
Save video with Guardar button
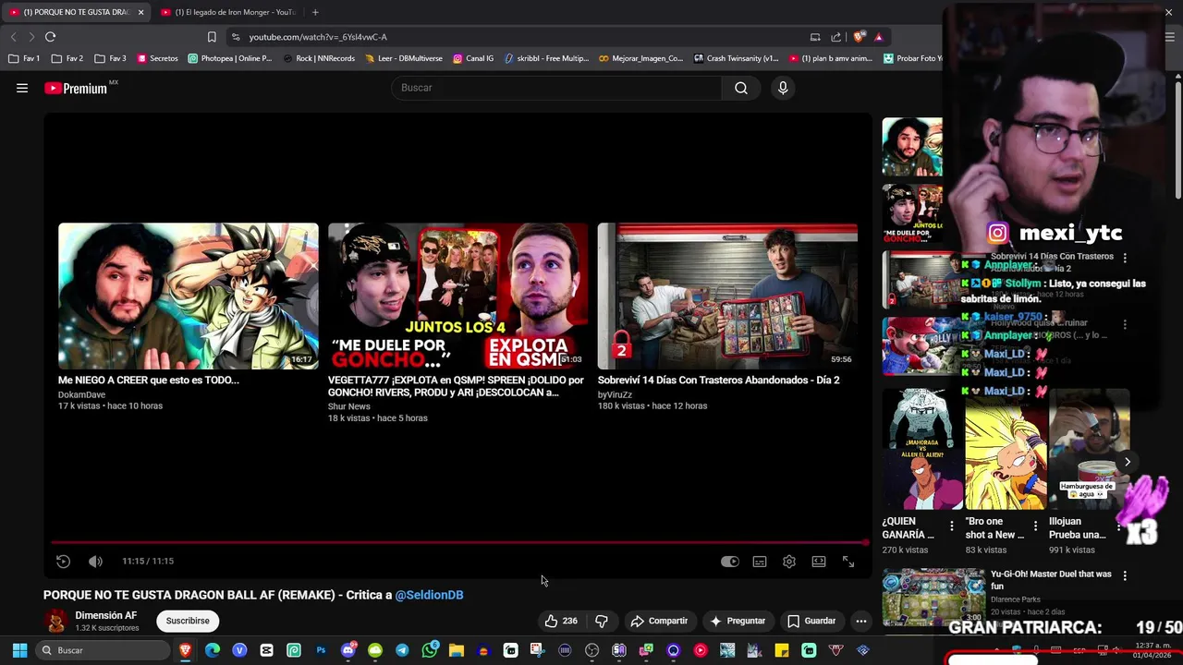click(811, 621)
